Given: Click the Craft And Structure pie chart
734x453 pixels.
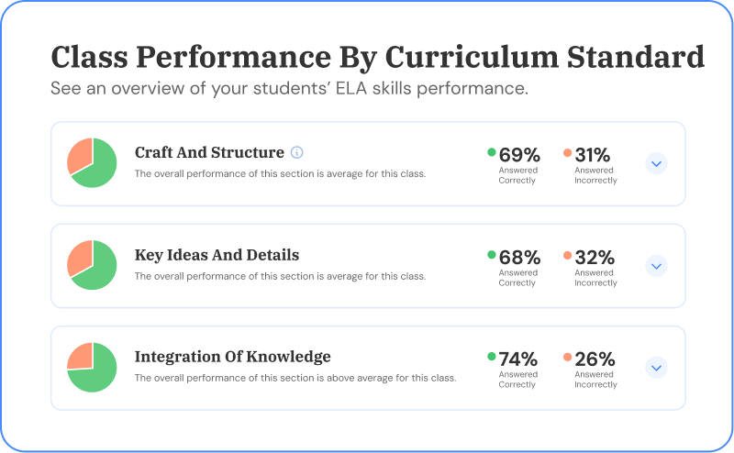Looking at the screenshot, I should point(92,163).
